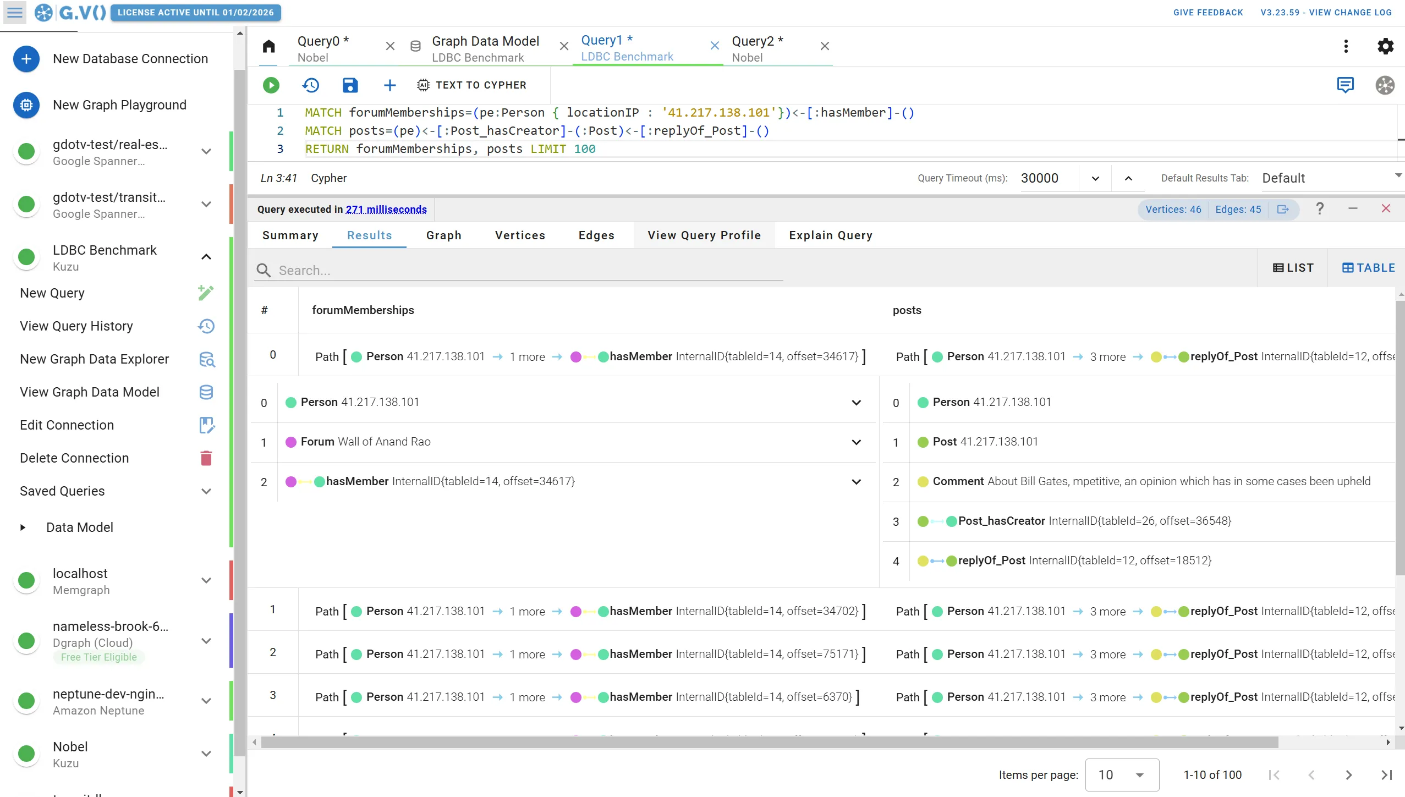1405x797 pixels.
Task: Add a new query with the plus icon
Action: pos(389,85)
